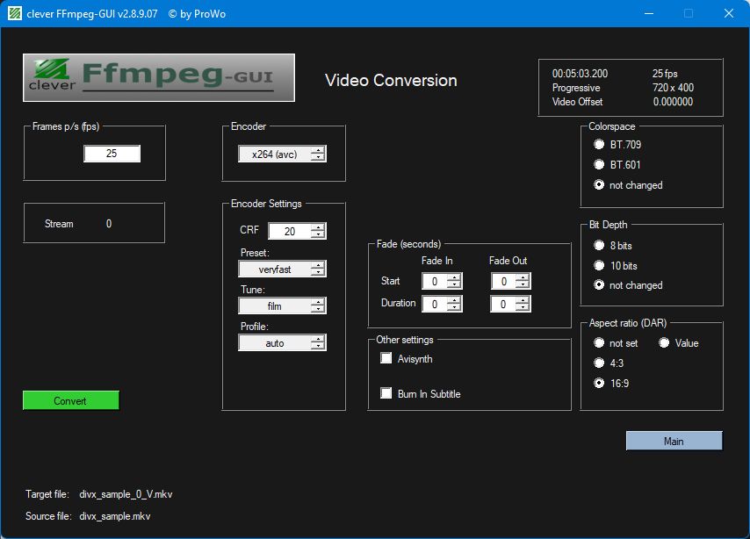The height and width of the screenshot is (539, 750).
Task: Click the clever FFmpeg-GUI logo banner
Action: click(x=159, y=77)
